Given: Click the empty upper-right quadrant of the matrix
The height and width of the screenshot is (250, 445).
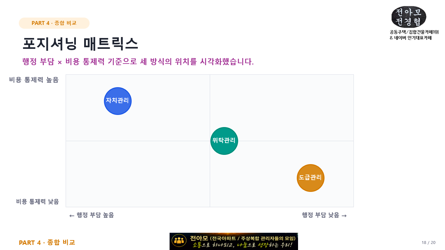Looking at the screenshot, I should click(282, 108).
